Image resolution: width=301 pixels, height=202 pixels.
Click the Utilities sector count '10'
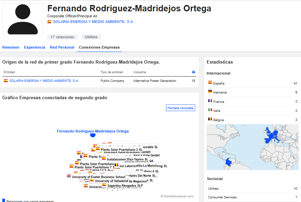(x=295, y=189)
